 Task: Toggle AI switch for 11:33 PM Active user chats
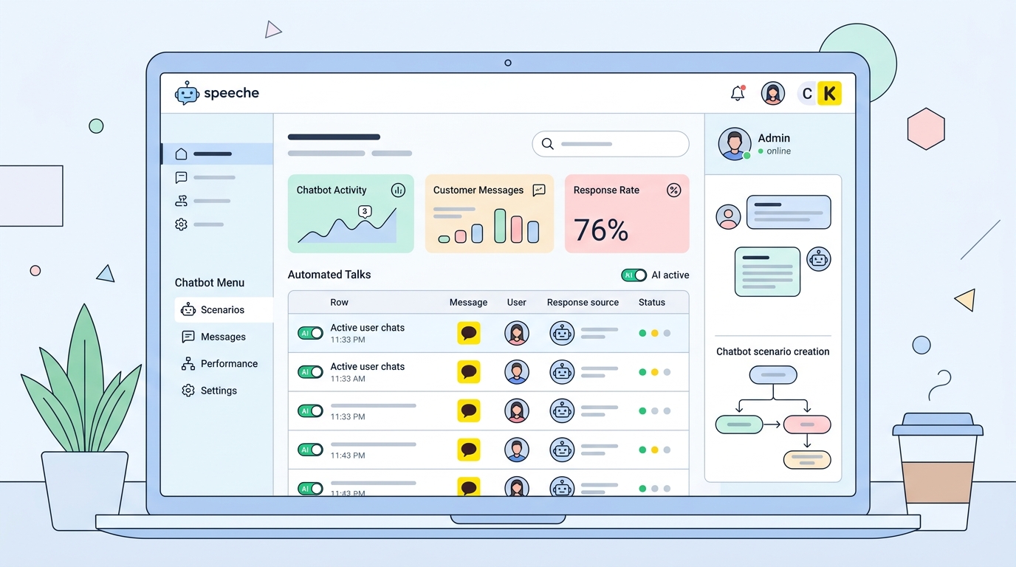click(310, 333)
